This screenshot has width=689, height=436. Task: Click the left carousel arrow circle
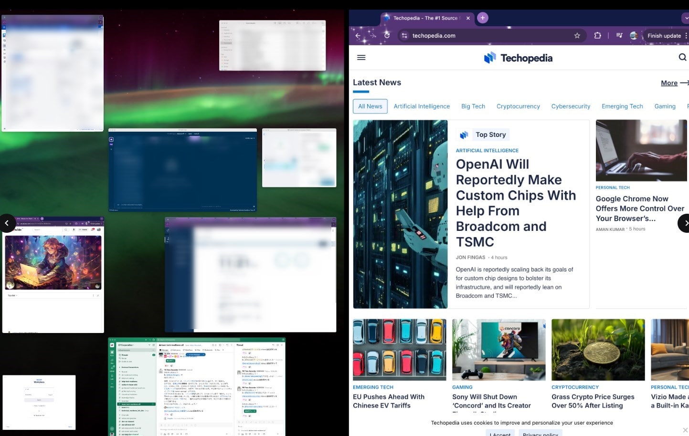click(x=7, y=223)
